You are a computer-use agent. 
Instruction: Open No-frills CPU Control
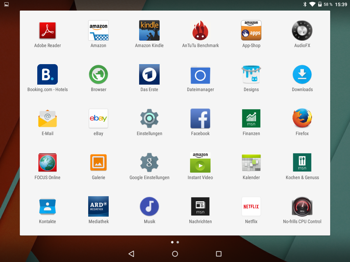[x=302, y=206]
